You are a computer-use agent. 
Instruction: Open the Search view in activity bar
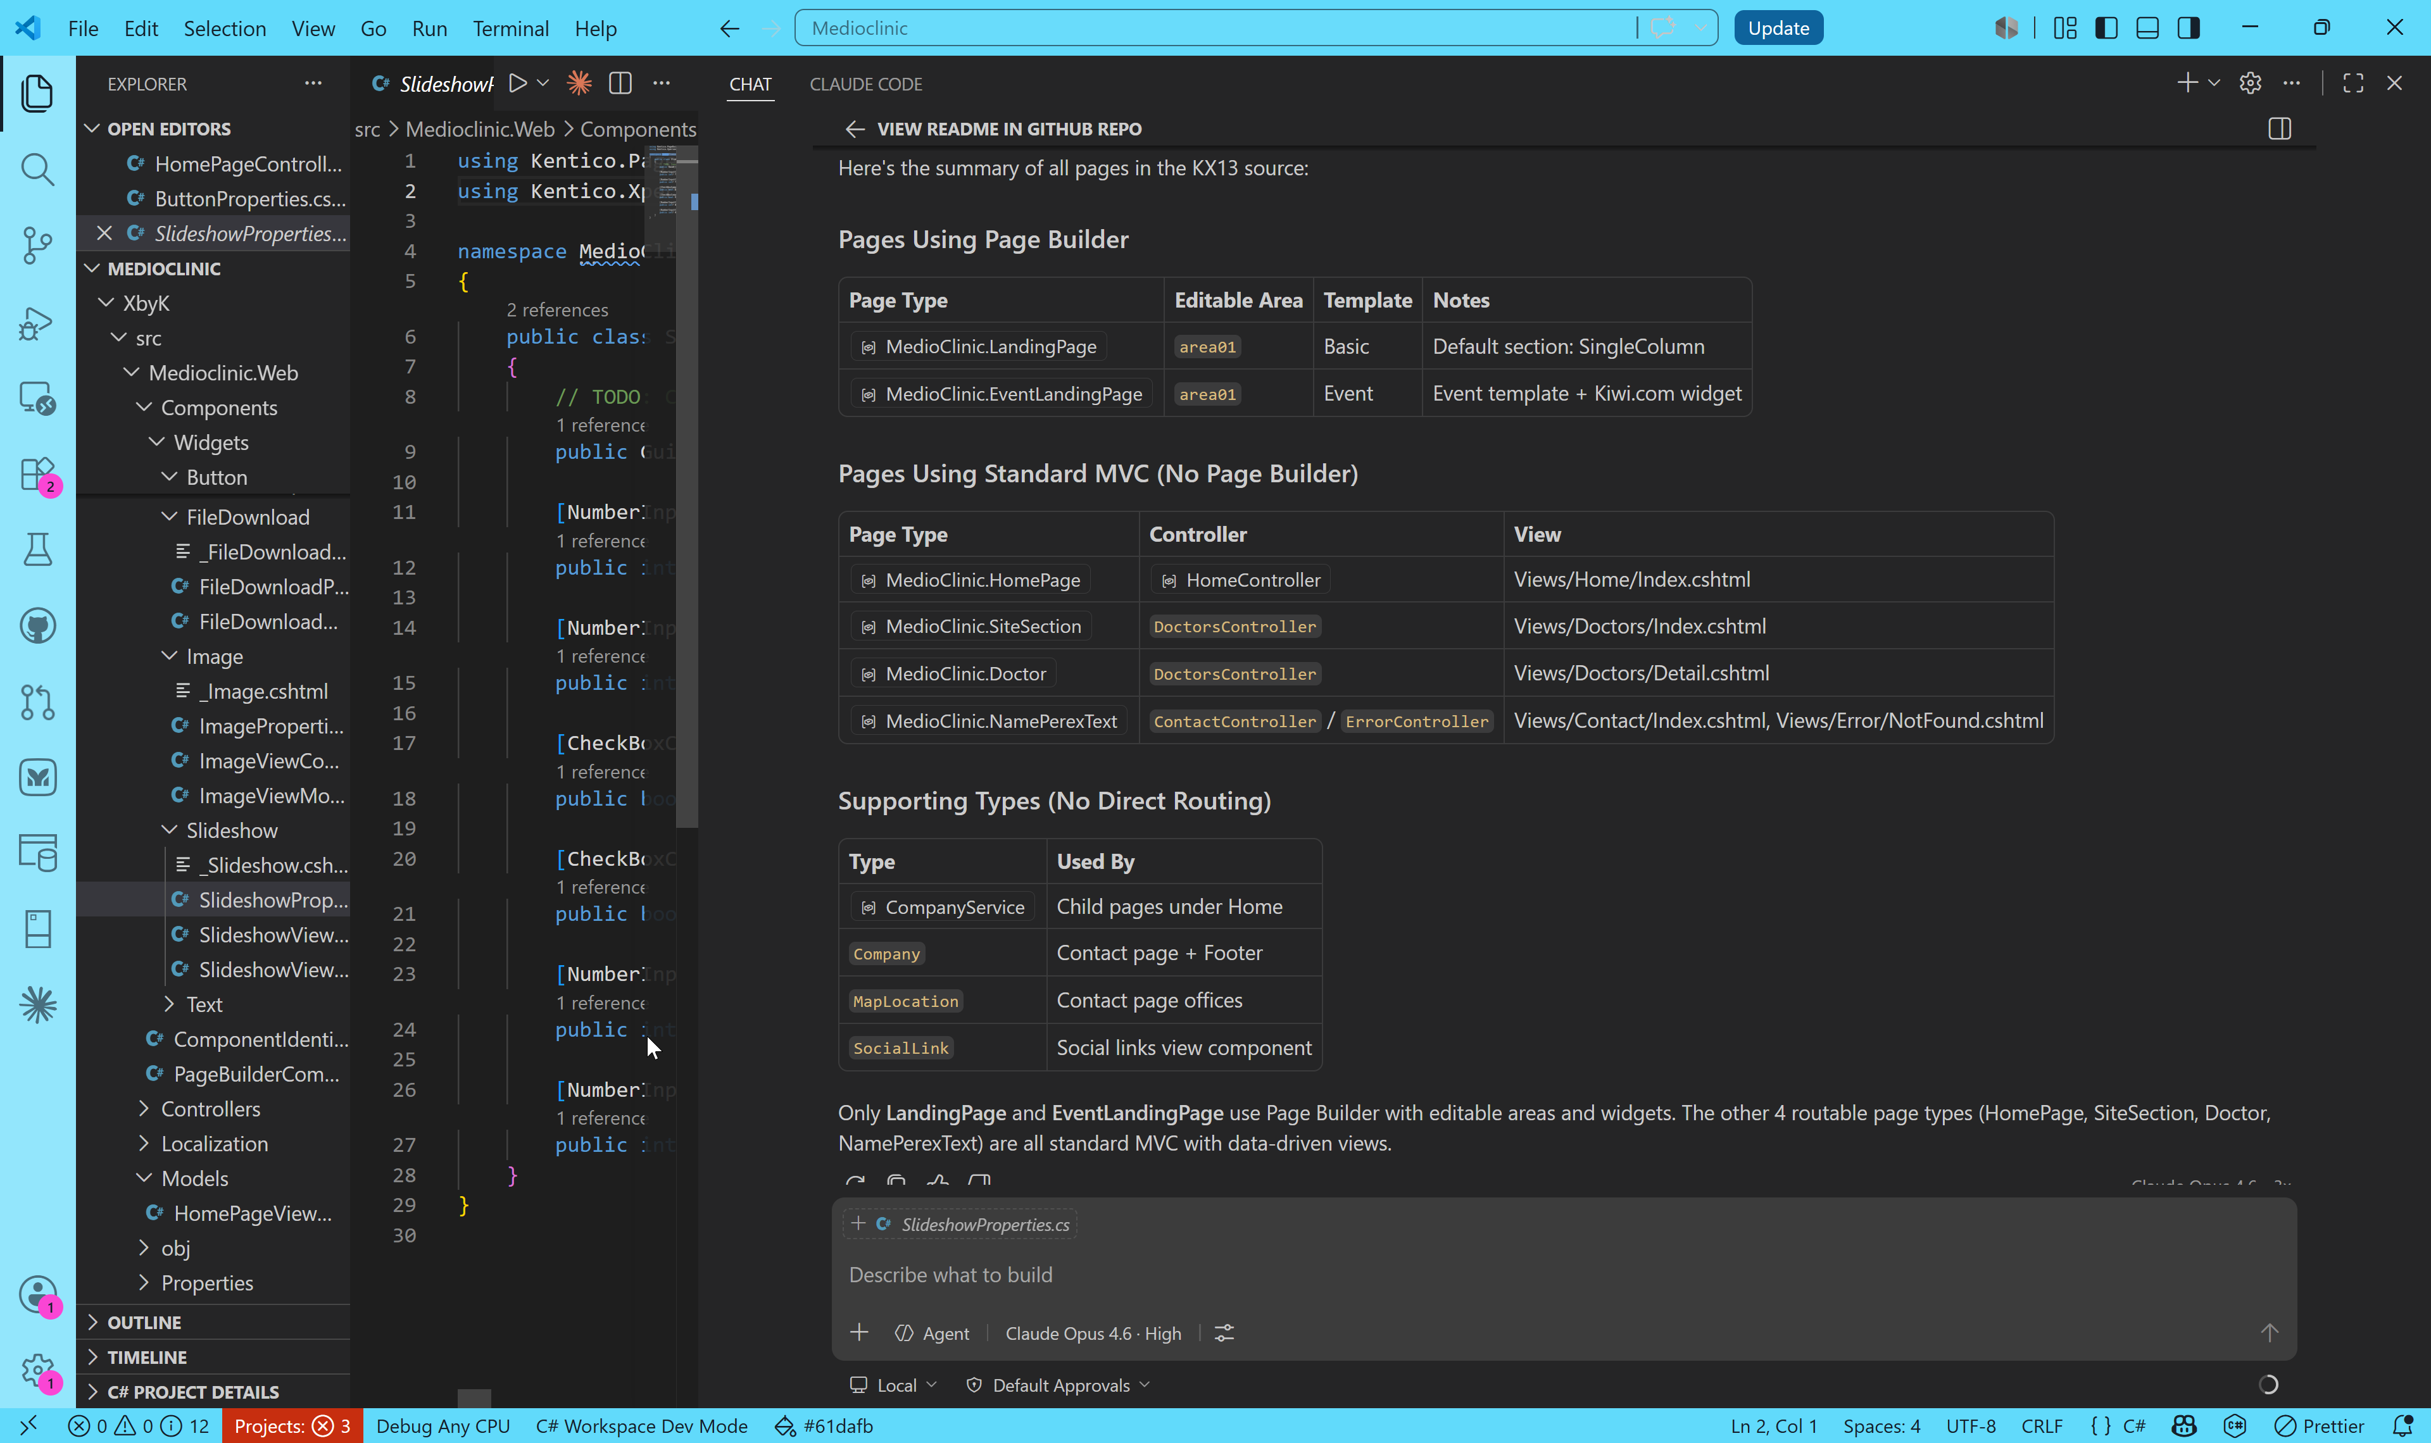[x=37, y=170]
